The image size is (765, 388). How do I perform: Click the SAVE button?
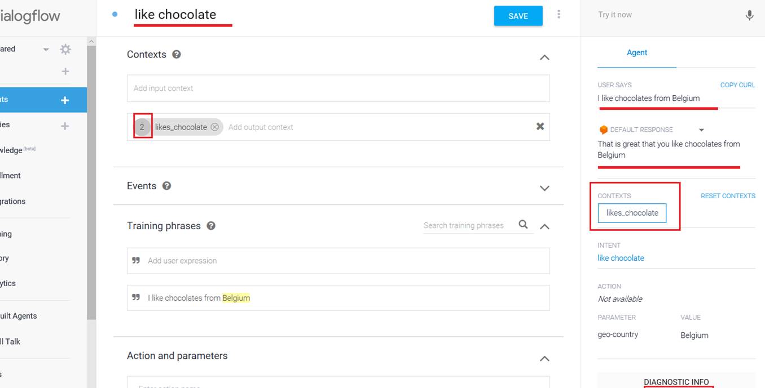pyautogui.click(x=518, y=16)
